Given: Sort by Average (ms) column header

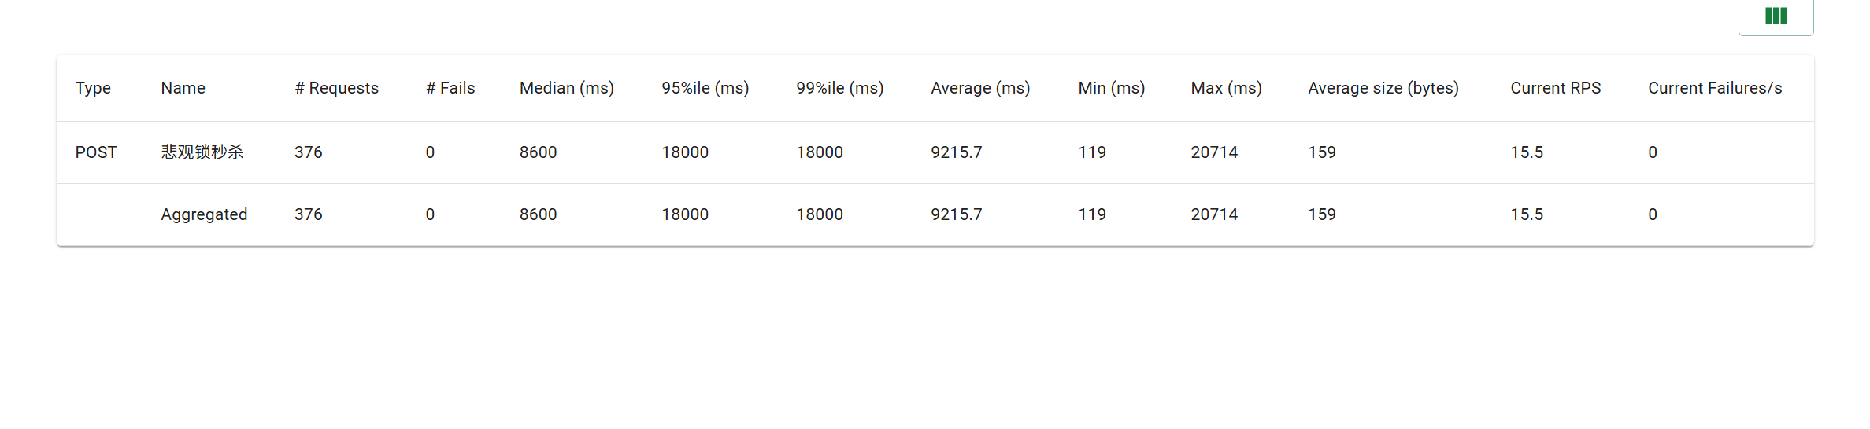Looking at the screenshot, I should tap(980, 88).
